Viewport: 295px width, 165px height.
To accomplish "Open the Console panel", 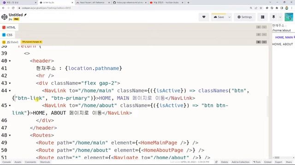I will (x=6, y=162).
